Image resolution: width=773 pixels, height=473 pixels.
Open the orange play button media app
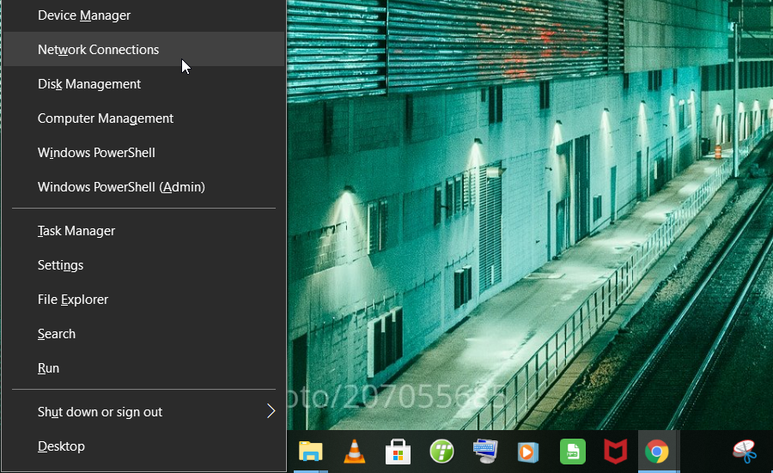click(x=527, y=452)
